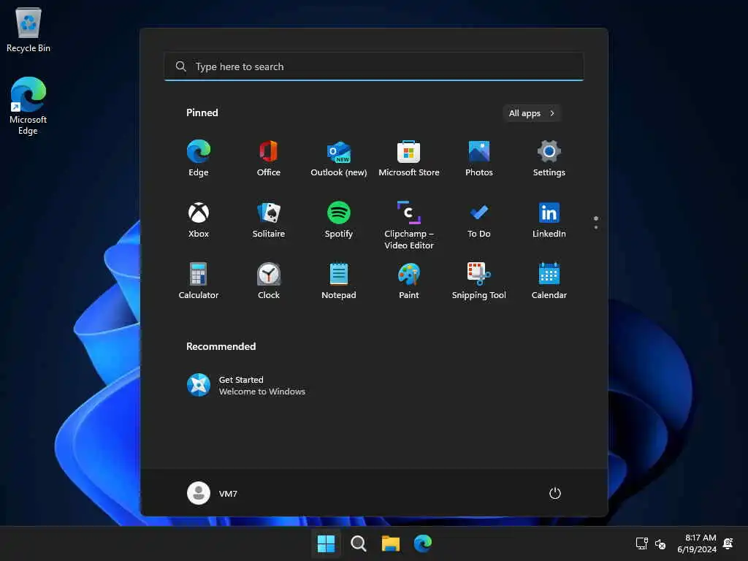
Task: Launch Microsoft Edge from the taskbar
Action: pos(423,543)
